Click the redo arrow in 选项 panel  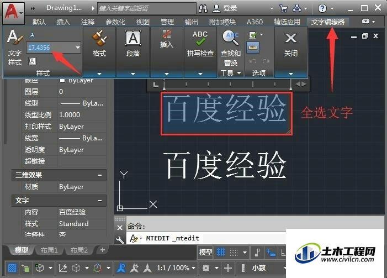(266, 61)
